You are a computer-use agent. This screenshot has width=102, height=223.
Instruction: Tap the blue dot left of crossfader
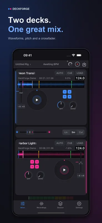pyautogui.click(x=17, y=132)
